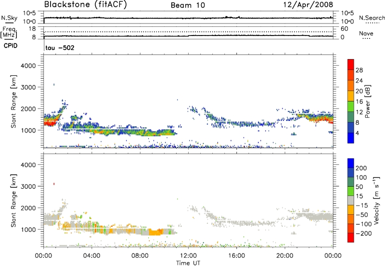Click the "4000" tick of the velocity panel
The height and width of the screenshot is (266, 385).
click(x=28, y=165)
